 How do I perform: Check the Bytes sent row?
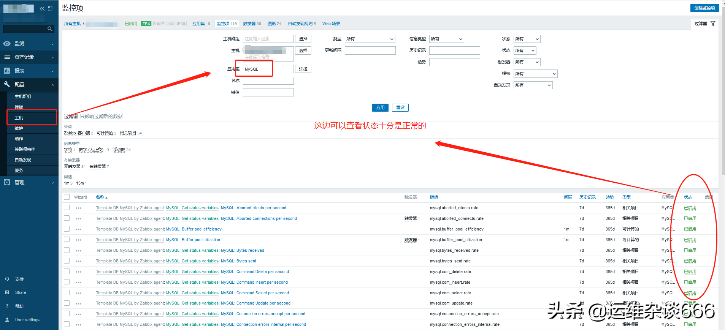point(67,261)
